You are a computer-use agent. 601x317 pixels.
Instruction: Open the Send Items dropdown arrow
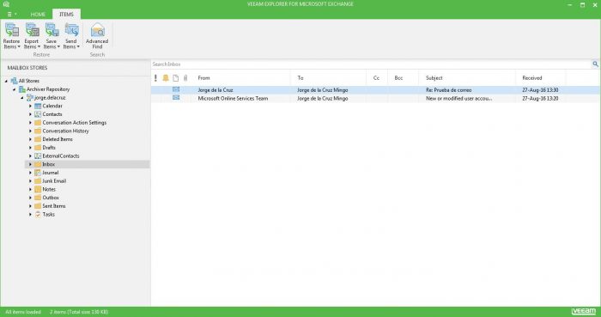point(78,46)
